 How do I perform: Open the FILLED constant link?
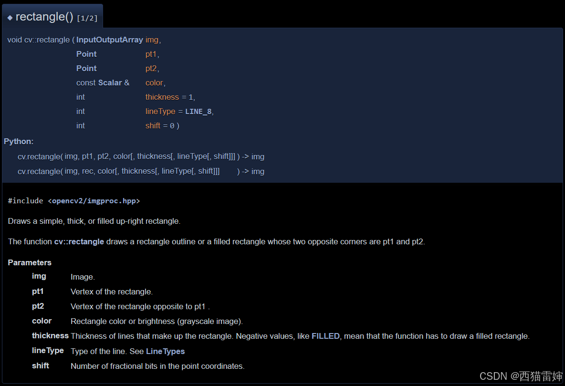325,336
